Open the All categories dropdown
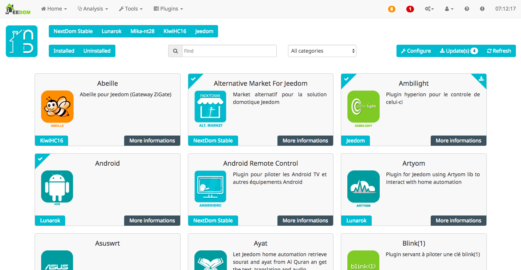The height and width of the screenshot is (270, 521). [322, 51]
